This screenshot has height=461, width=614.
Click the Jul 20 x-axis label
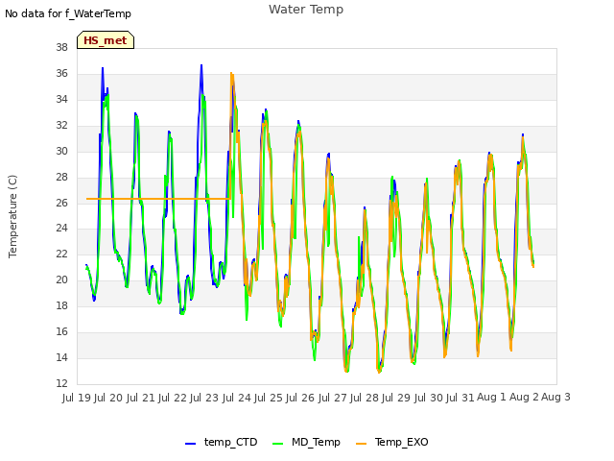tap(108, 398)
